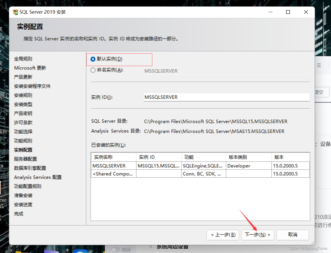Select the 许可条款 step
This screenshot has height=253, width=331.
coord(23,122)
